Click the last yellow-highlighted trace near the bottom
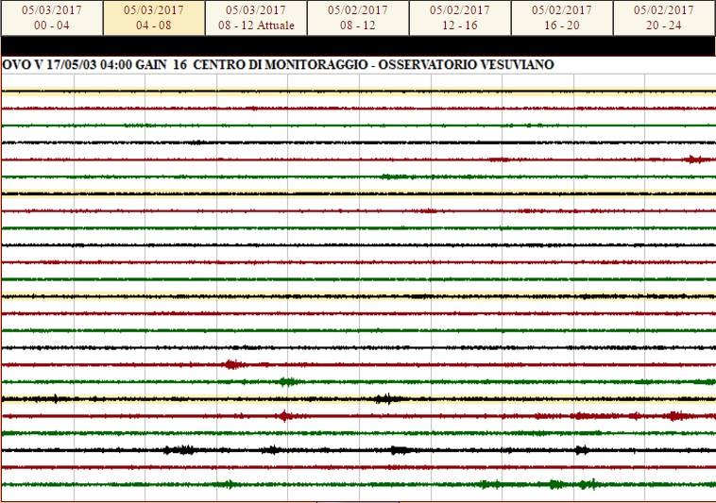Screen dimensions: 716x503 (358, 399)
